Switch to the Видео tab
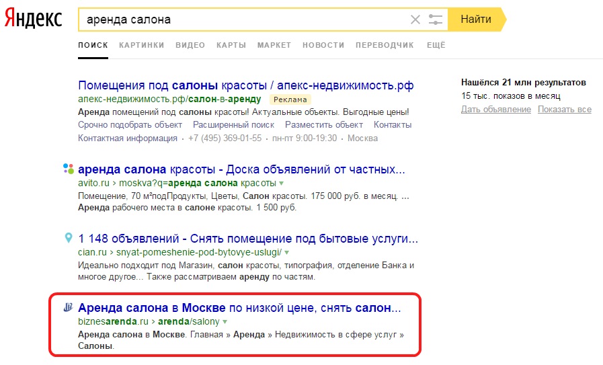The image size is (603, 365). pos(190,45)
